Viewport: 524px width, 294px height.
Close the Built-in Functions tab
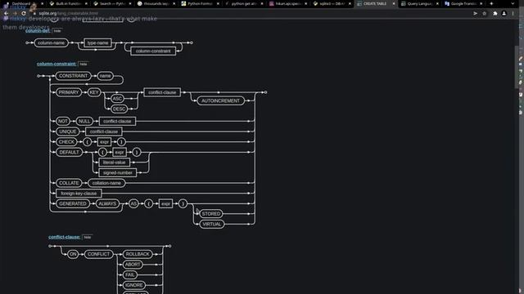86,3
